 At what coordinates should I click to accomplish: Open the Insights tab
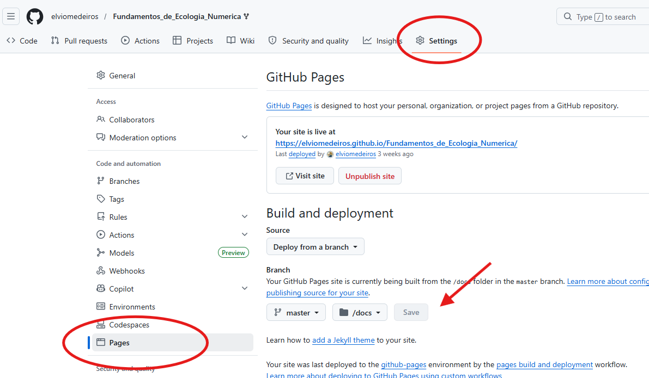tap(382, 40)
